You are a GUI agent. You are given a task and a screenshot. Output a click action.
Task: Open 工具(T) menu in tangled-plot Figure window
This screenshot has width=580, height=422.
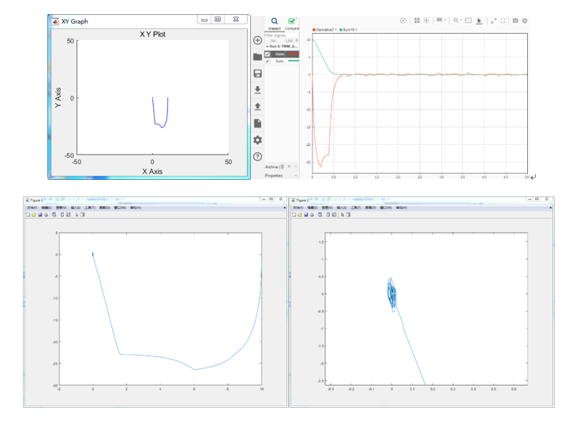356,207
